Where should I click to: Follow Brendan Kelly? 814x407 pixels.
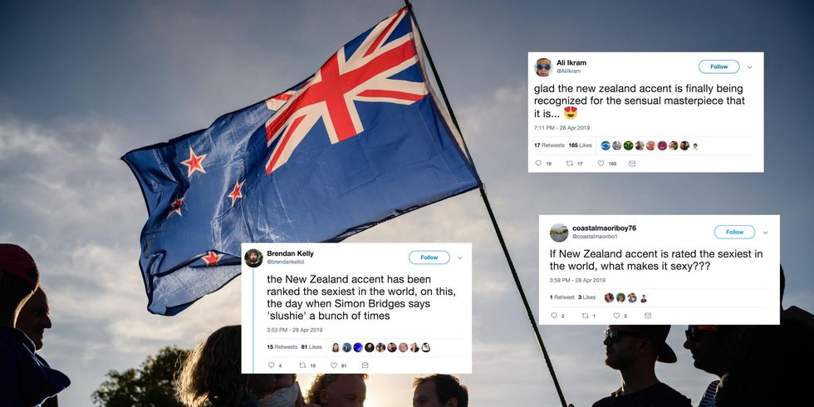[x=429, y=257]
